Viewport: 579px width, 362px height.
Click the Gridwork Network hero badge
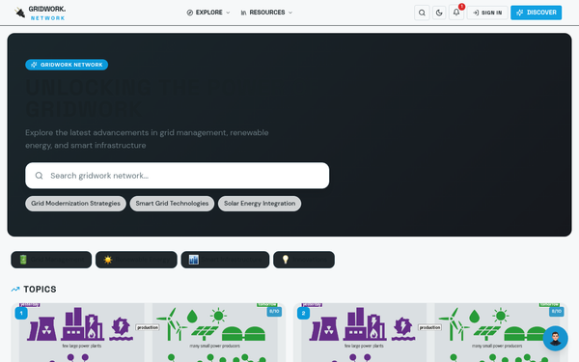click(x=67, y=65)
